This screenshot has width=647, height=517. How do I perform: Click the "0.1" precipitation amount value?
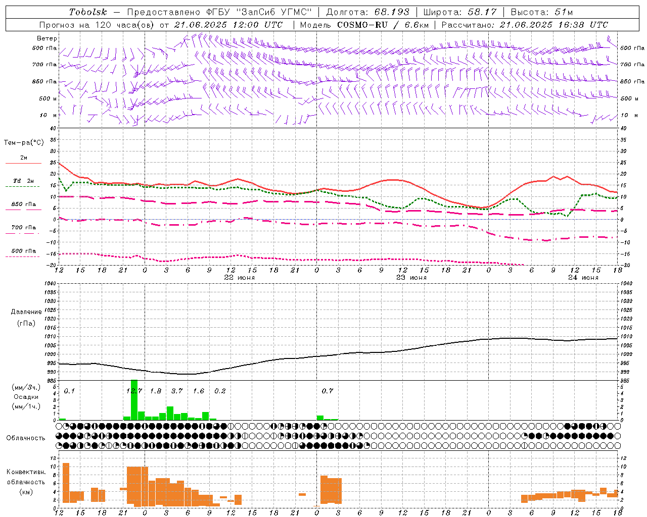pyautogui.click(x=69, y=391)
